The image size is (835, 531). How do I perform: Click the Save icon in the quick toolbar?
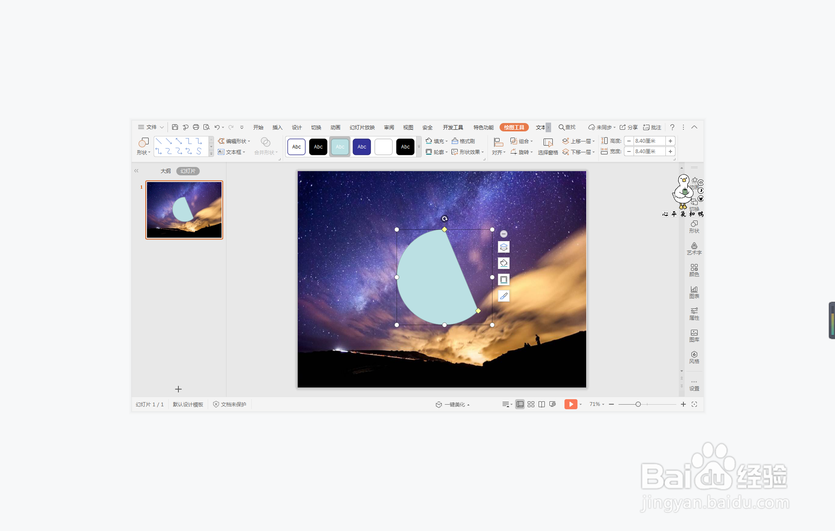tap(175, 127)
